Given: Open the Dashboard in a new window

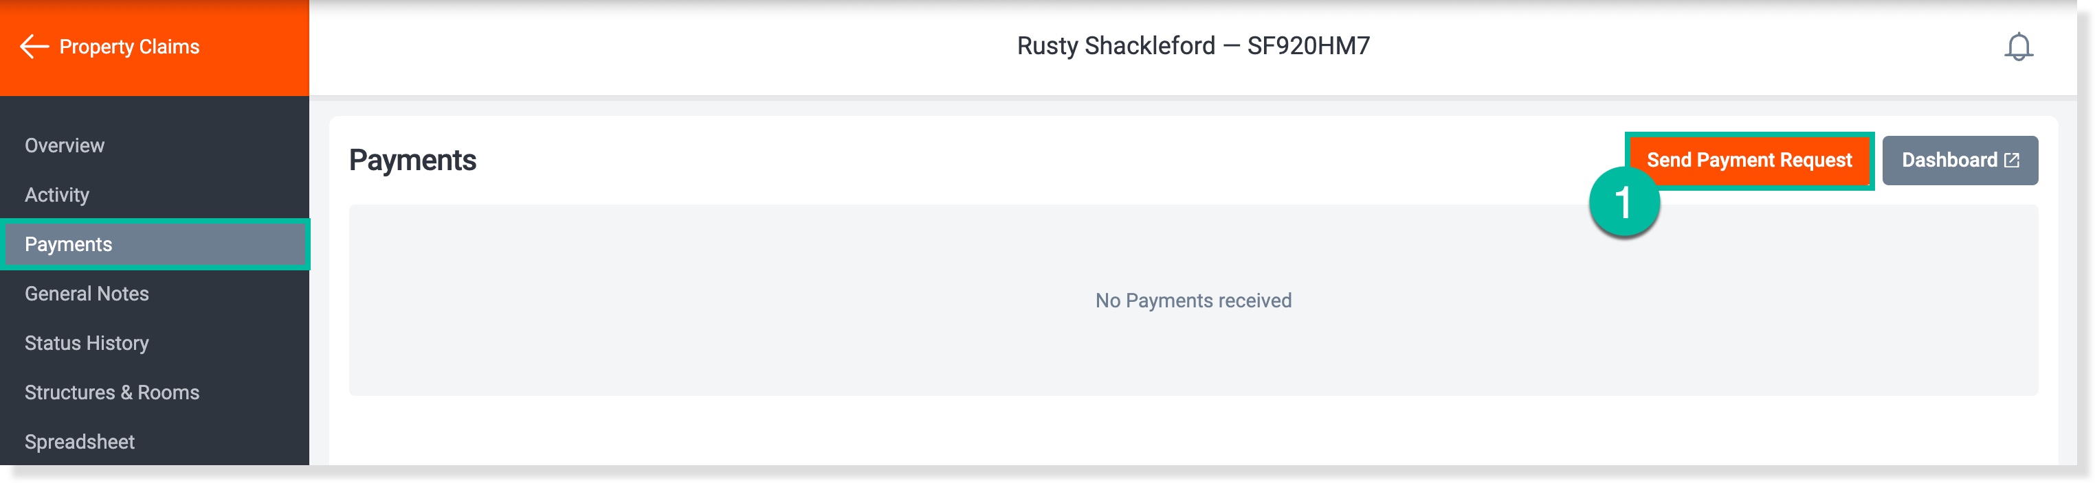Looking at the screenshot, I should click(1960, 160).
